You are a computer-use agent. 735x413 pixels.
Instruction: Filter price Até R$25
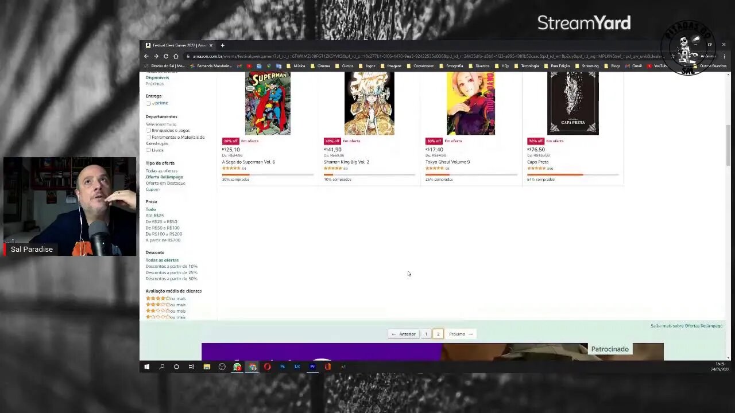154,216
